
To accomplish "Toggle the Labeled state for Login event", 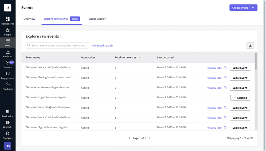I will [240, 98].
